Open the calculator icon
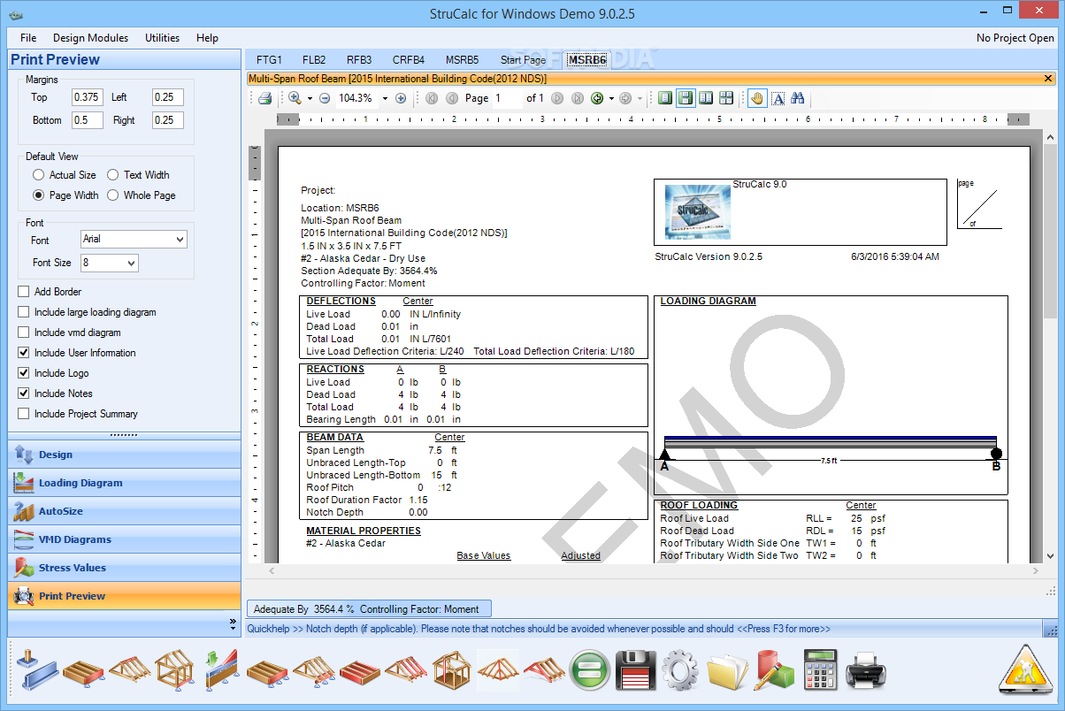Screen dimensions: 1065x711 pyautogui.click(x=819, y=671)
